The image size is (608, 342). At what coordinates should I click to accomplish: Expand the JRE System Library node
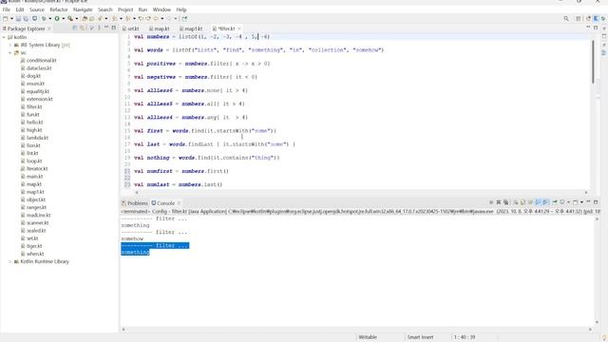(x=10, y=45)
